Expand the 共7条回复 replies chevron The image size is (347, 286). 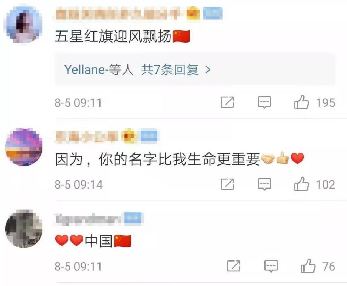pyautogui.click(x=208, y=70)
